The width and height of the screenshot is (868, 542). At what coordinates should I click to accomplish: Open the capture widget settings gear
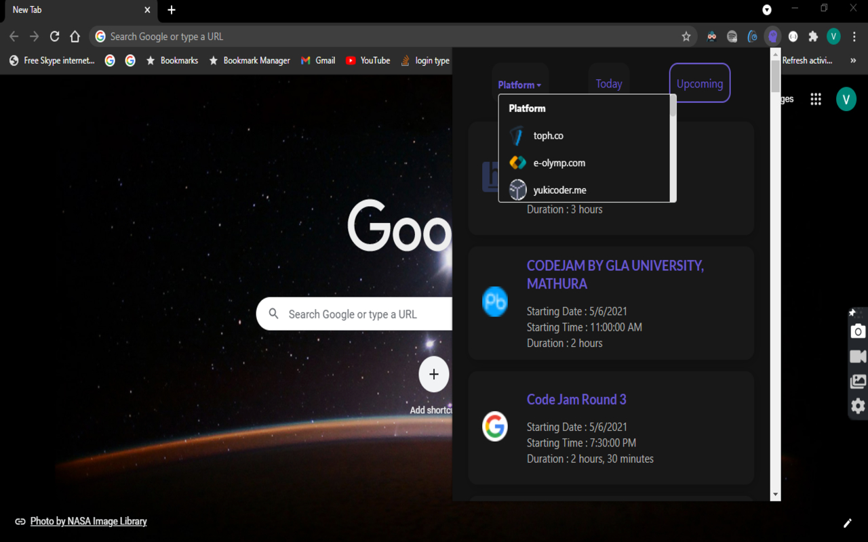click(x=858, y=406)
